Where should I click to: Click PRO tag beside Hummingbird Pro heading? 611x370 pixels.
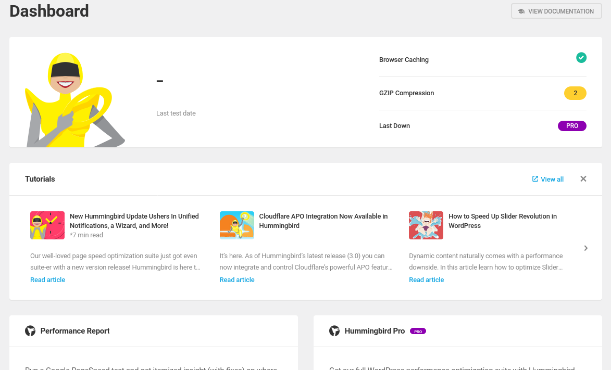coord(418,331)
